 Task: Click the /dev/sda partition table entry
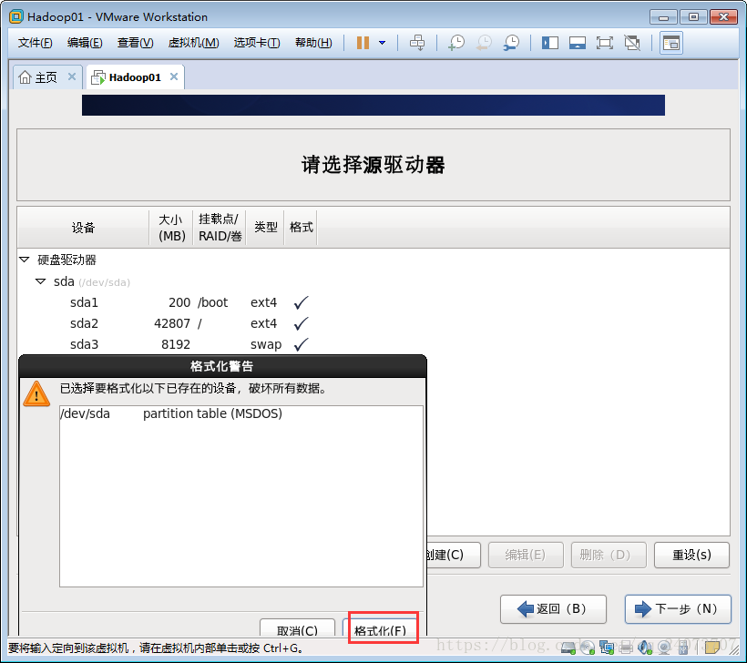point(241,413)
